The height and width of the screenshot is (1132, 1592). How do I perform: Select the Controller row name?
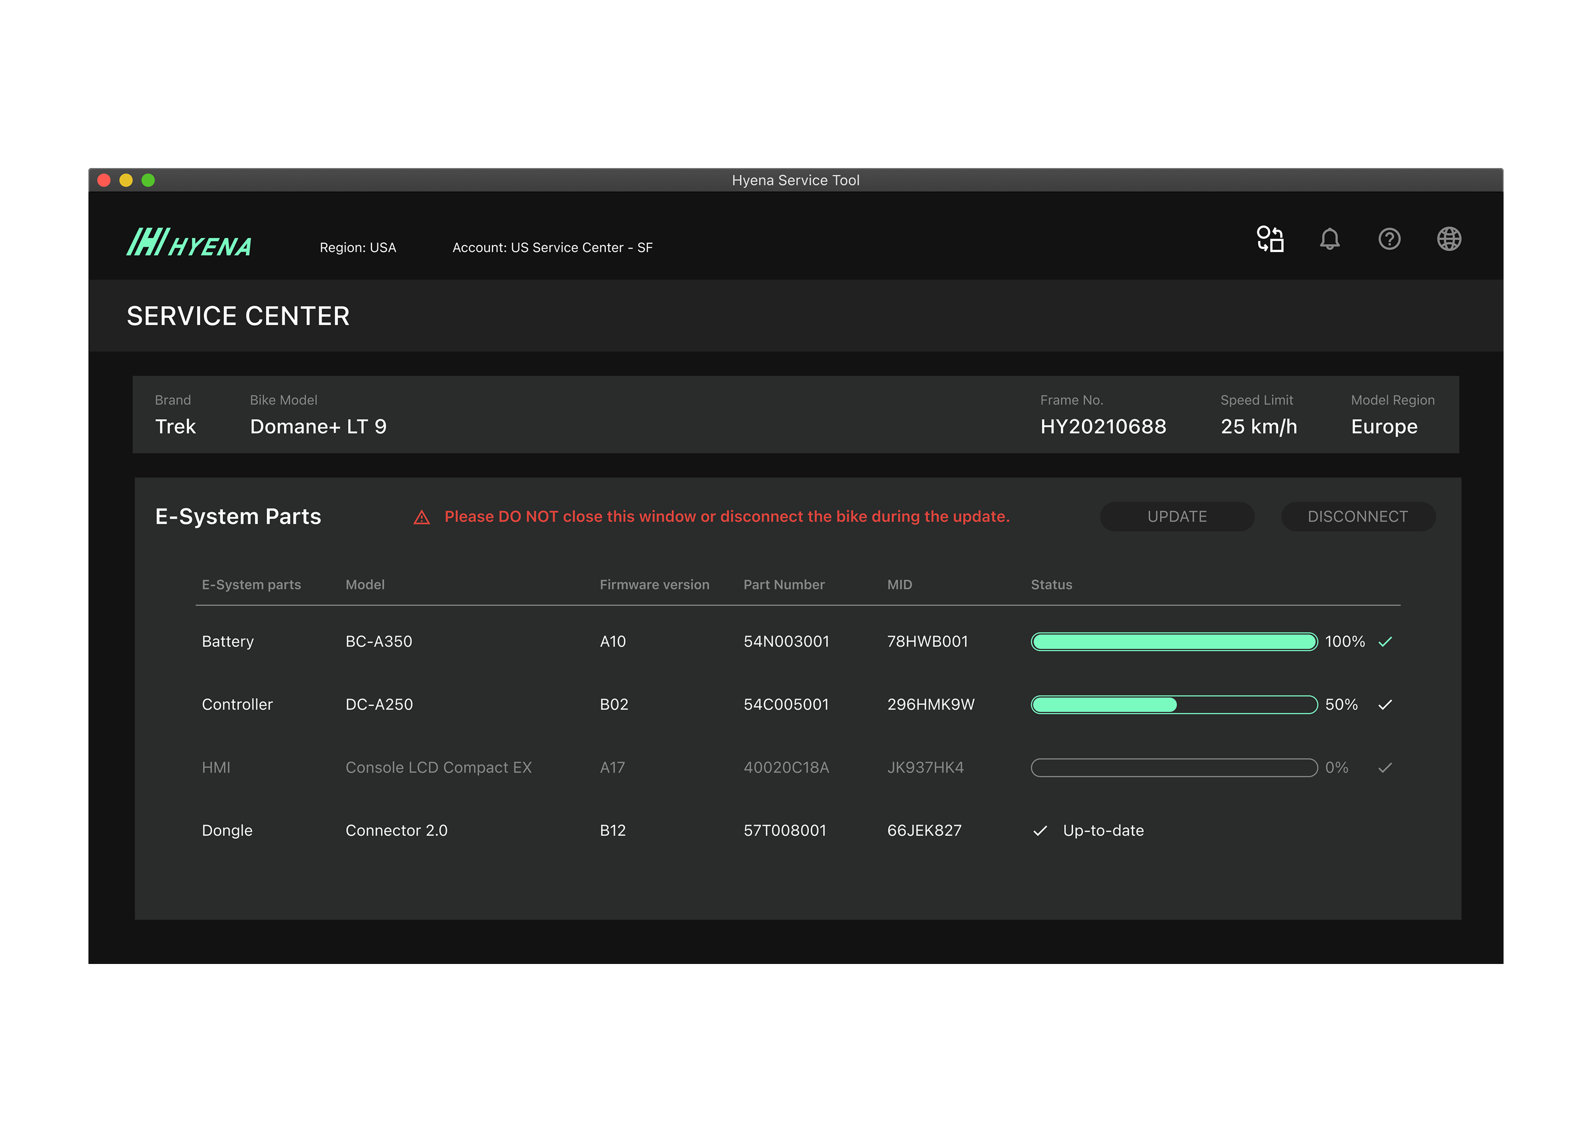(x=238, y=705)
